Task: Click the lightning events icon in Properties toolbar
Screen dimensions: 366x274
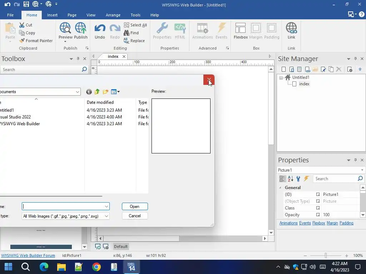Action: coord(306,179)
